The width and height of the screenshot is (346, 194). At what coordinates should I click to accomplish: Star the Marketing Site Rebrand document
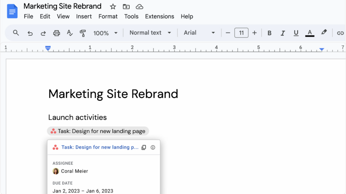[x=113, y=6]
